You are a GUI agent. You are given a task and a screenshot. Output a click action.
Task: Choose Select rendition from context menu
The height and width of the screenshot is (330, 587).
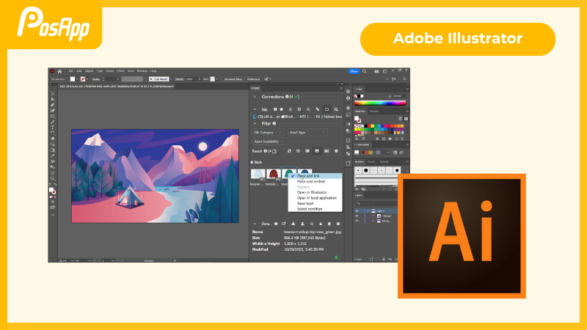309,209
